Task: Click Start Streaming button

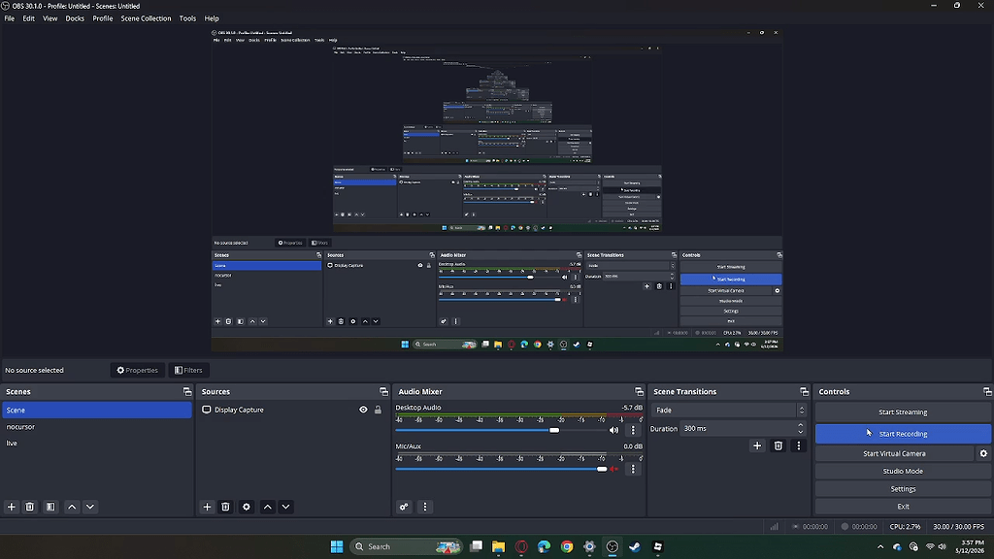Action: [903, 411]
